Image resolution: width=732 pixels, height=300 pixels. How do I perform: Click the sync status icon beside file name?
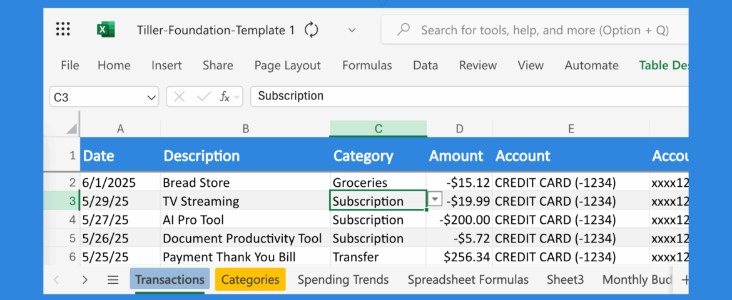312,31
